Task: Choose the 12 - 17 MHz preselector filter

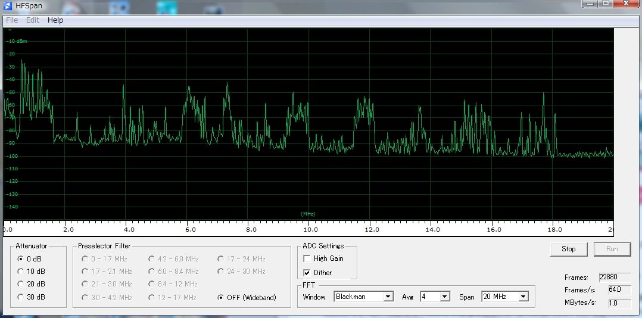Action: pyautogui.click(x=172, y=298)
